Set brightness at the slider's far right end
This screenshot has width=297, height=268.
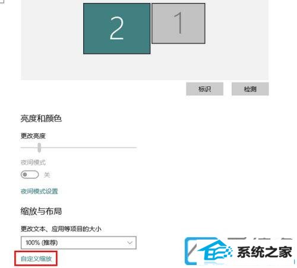135,148
